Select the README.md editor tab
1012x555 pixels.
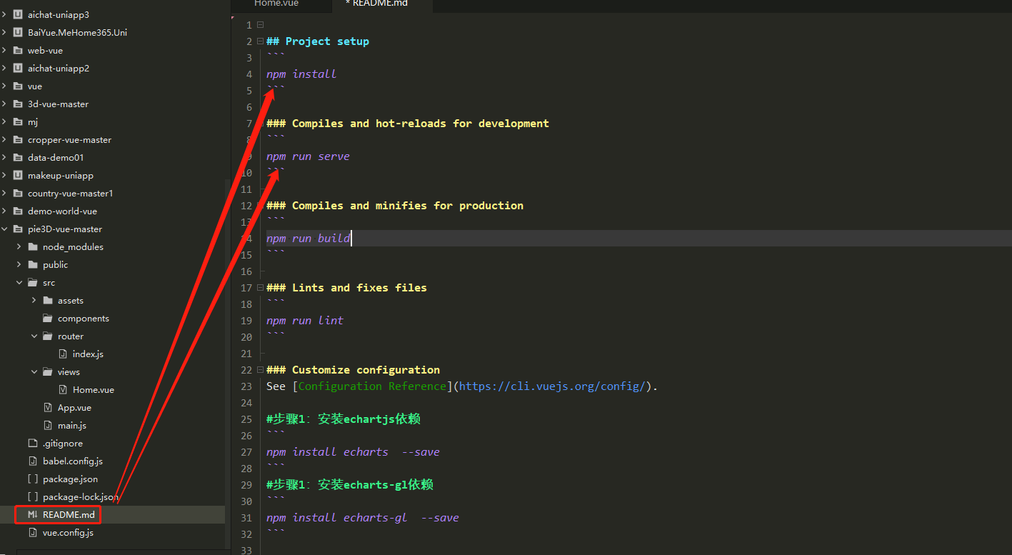tap(382, 4)
